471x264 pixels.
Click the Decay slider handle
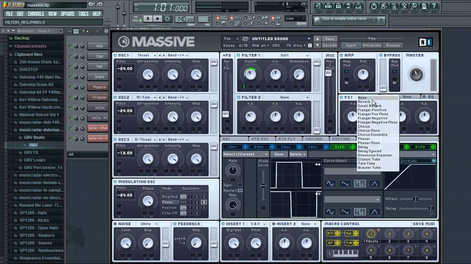(x=431, y=208)
